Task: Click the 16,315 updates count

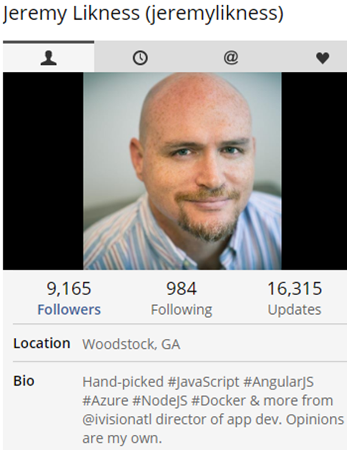Action: pos(294,289)
